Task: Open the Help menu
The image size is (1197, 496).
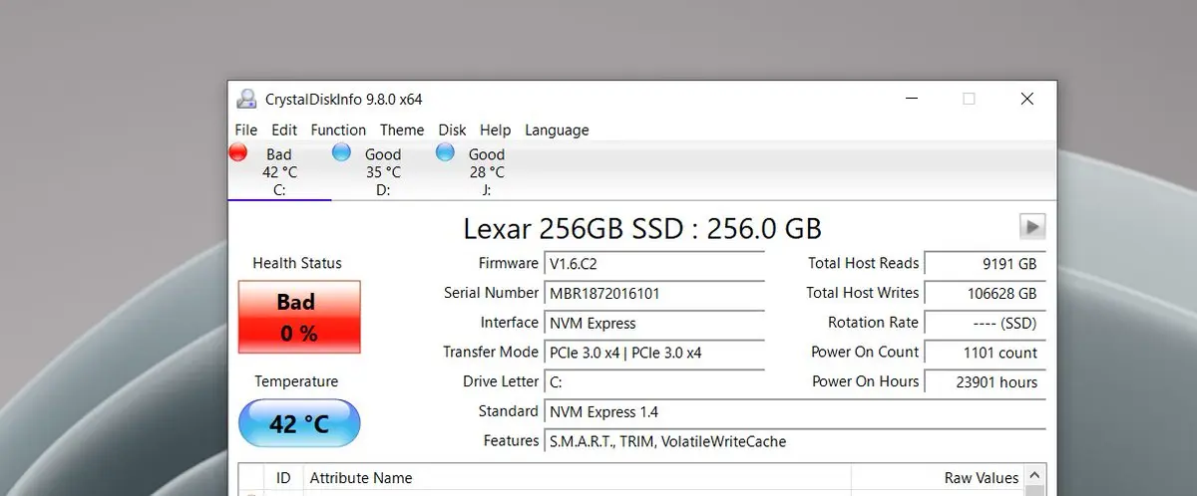Action: [x=495, y=130]
